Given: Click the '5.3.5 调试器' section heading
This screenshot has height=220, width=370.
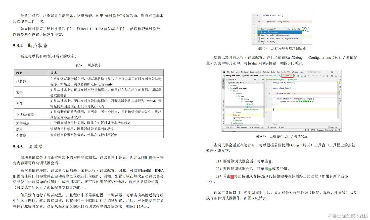Looking at the screenshot, I should point(28,146).
